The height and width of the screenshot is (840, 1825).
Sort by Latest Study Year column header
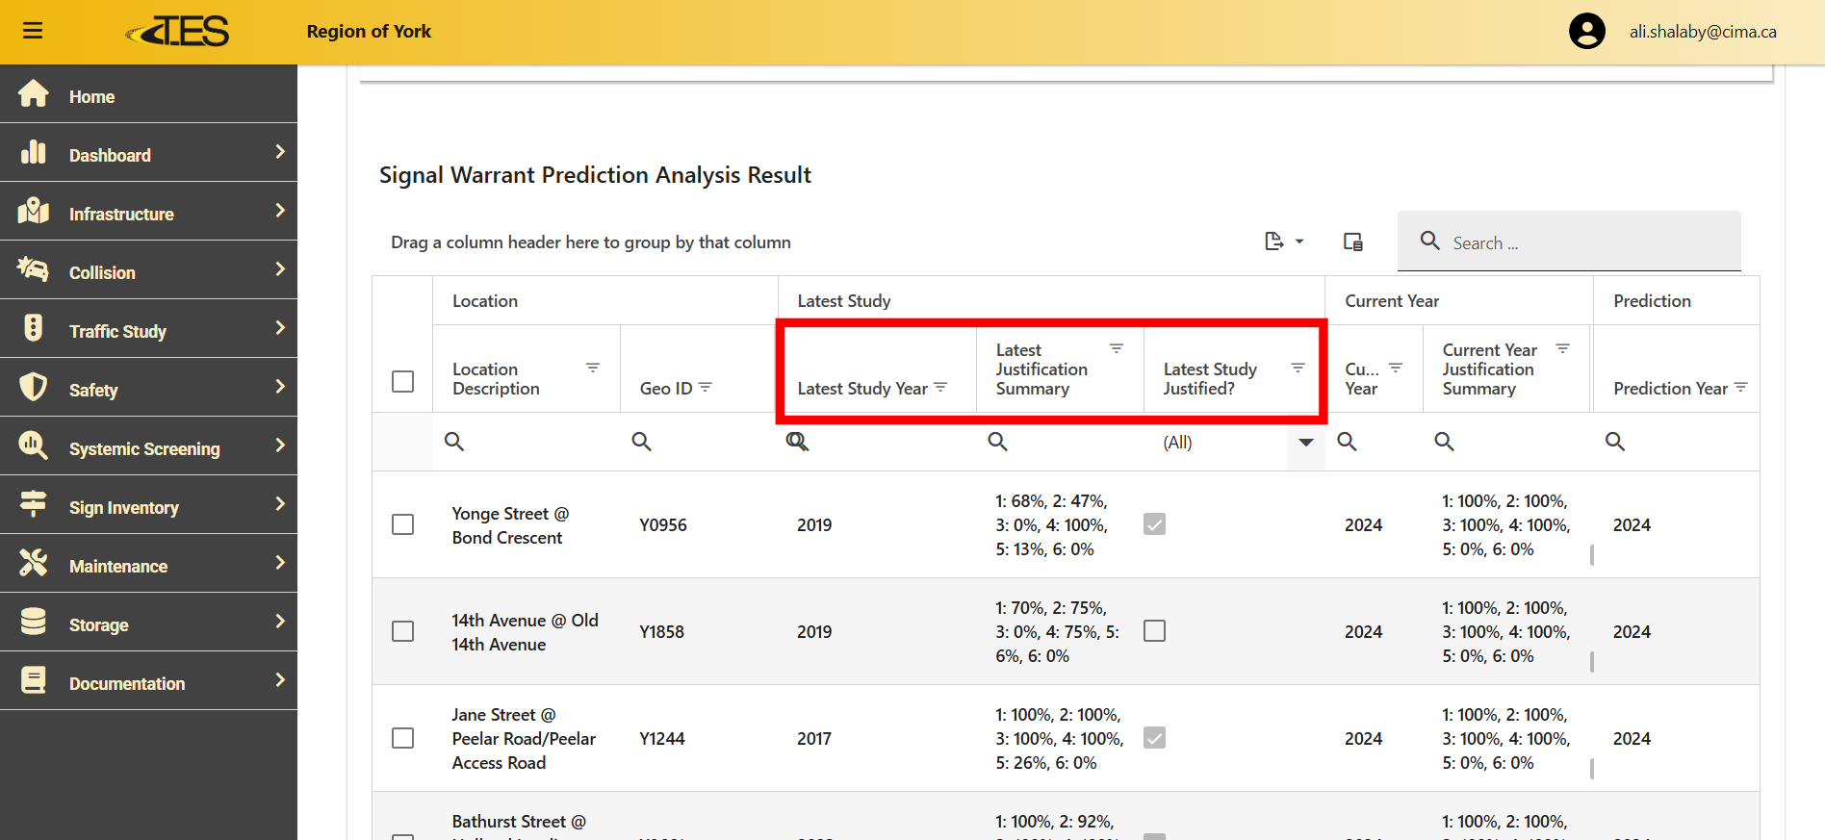click(x=861, y=388)
